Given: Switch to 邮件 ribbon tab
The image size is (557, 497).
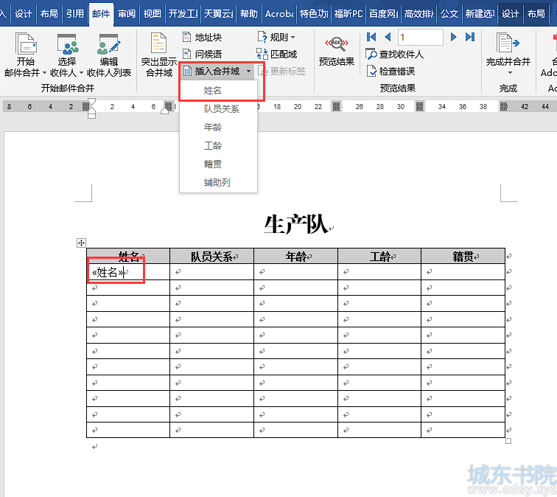Looking at the screenshot, I should pos(101,13).
